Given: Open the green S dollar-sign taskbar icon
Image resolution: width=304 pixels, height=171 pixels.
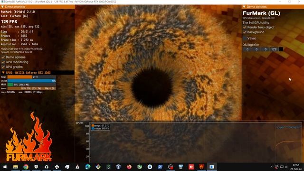Looking at the screenshot, I should tap(108, 167).
